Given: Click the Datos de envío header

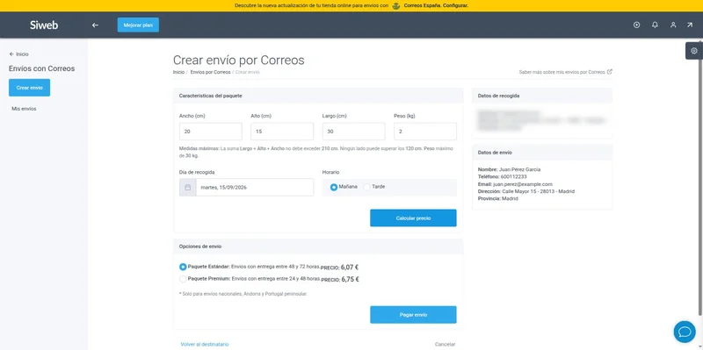Looking at the screenshot, I should 542,153.
